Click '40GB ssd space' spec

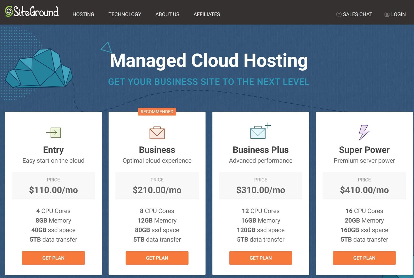(53, 230)
